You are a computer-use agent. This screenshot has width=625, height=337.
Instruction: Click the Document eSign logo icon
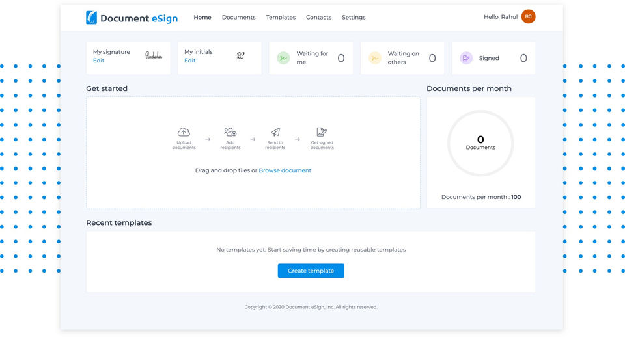pyautogui.click(x=92, y=18)
